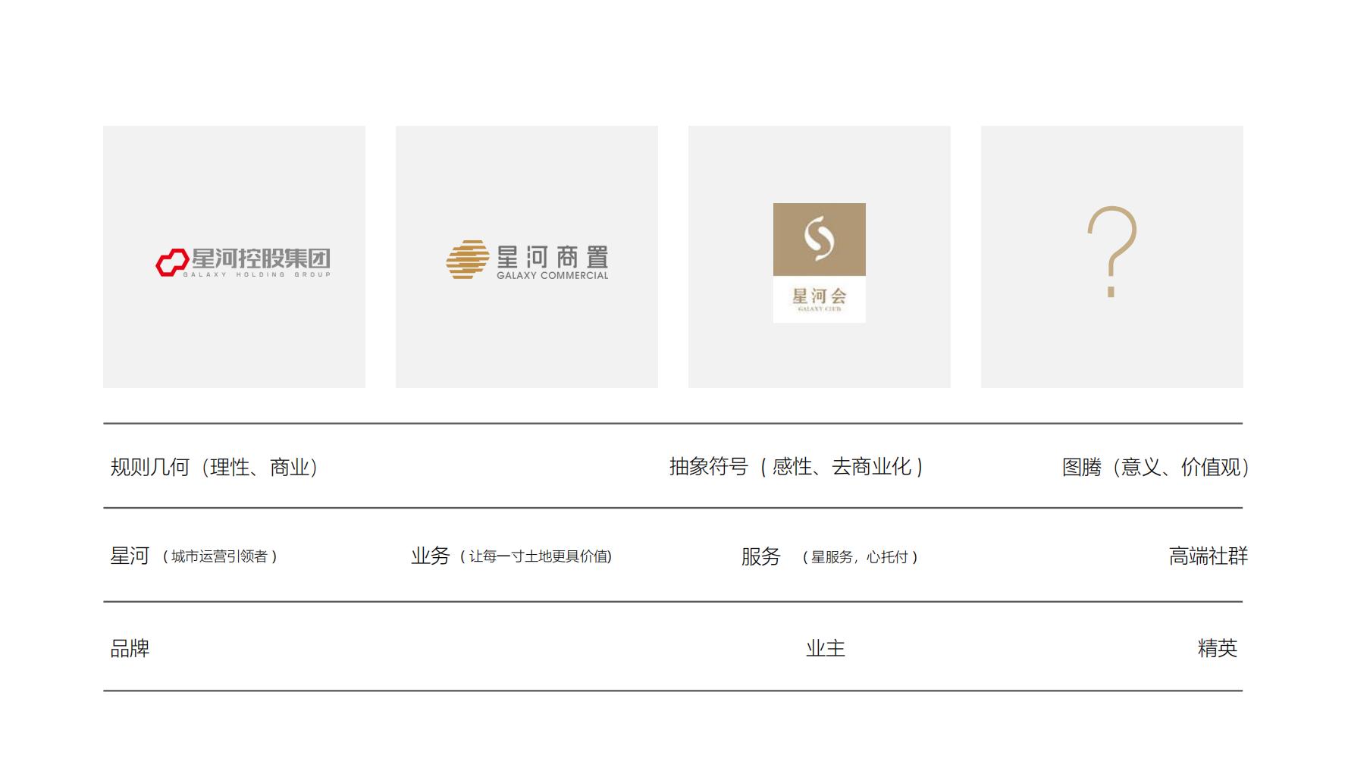Click the （星服务, 心托付）note
This screenshot has height=758, width=1348.
point(861,557)
